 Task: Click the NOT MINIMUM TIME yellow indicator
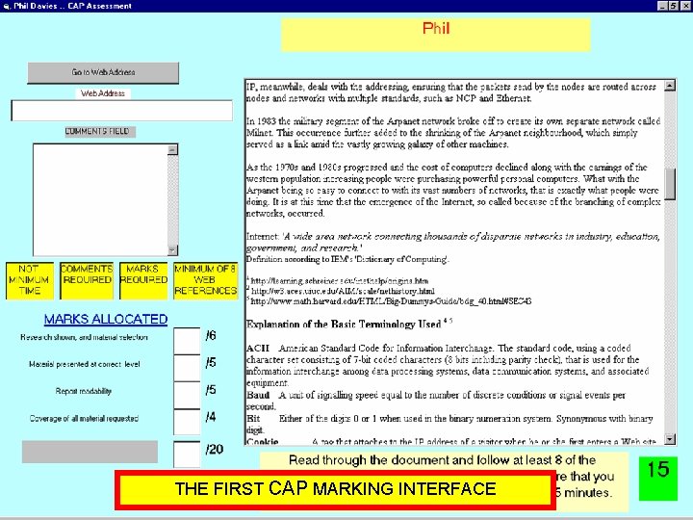click(30, 280)
